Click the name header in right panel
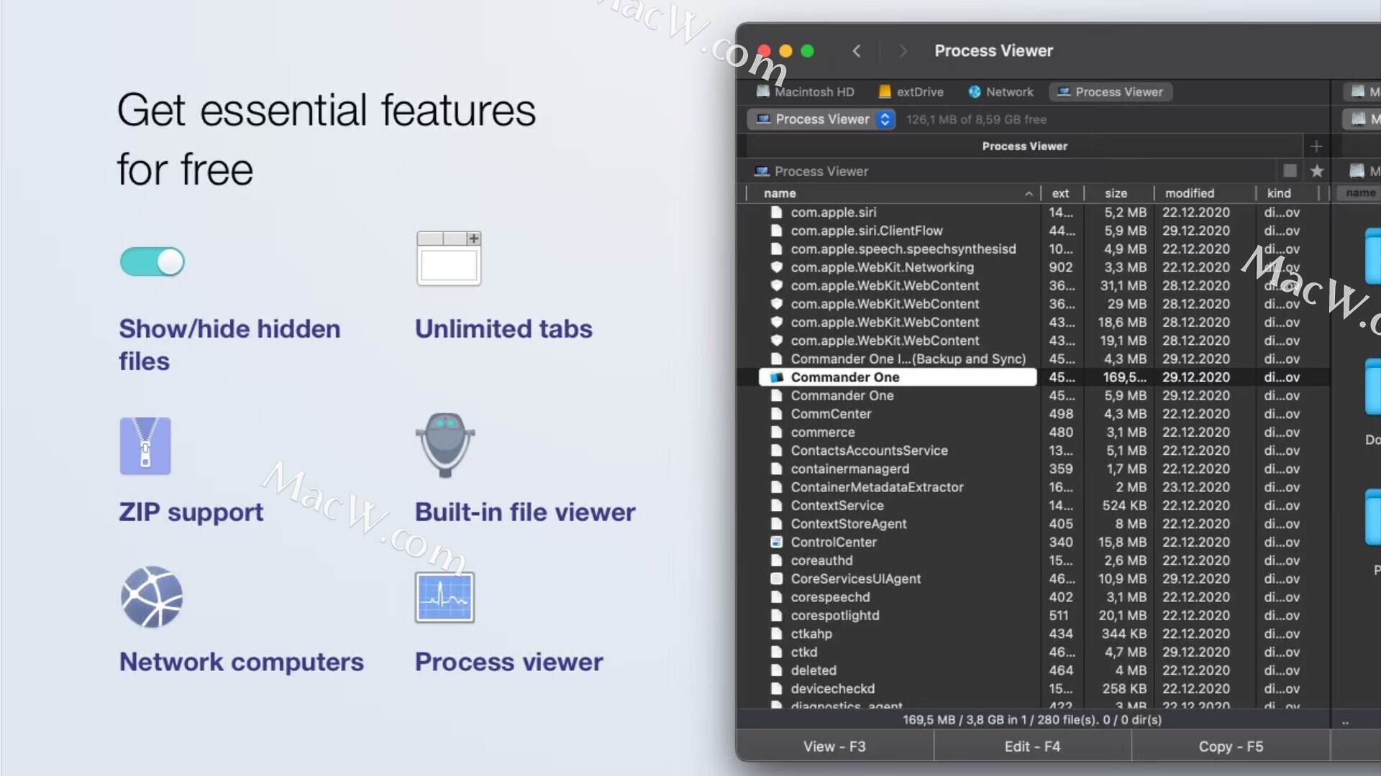1381x776 pixels. 1360,193
